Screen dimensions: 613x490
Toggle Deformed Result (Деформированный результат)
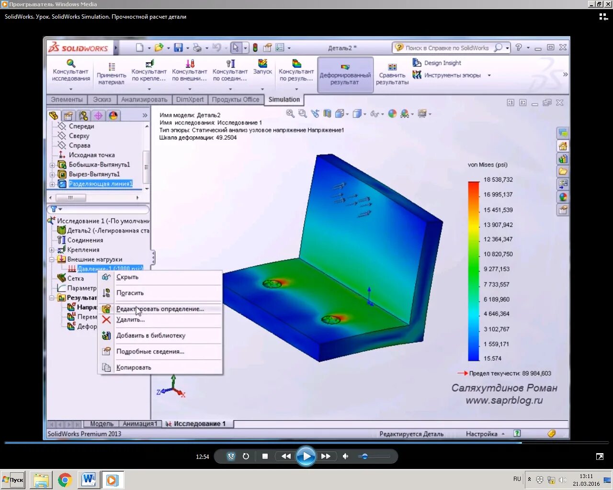(345, 75)
